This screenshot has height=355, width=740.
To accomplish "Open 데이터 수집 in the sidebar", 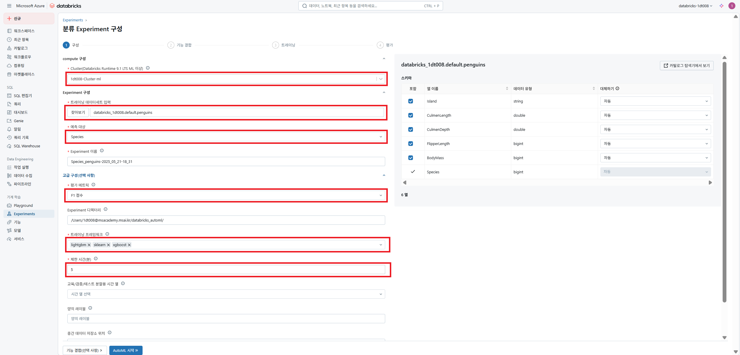I will click(29, 175).
